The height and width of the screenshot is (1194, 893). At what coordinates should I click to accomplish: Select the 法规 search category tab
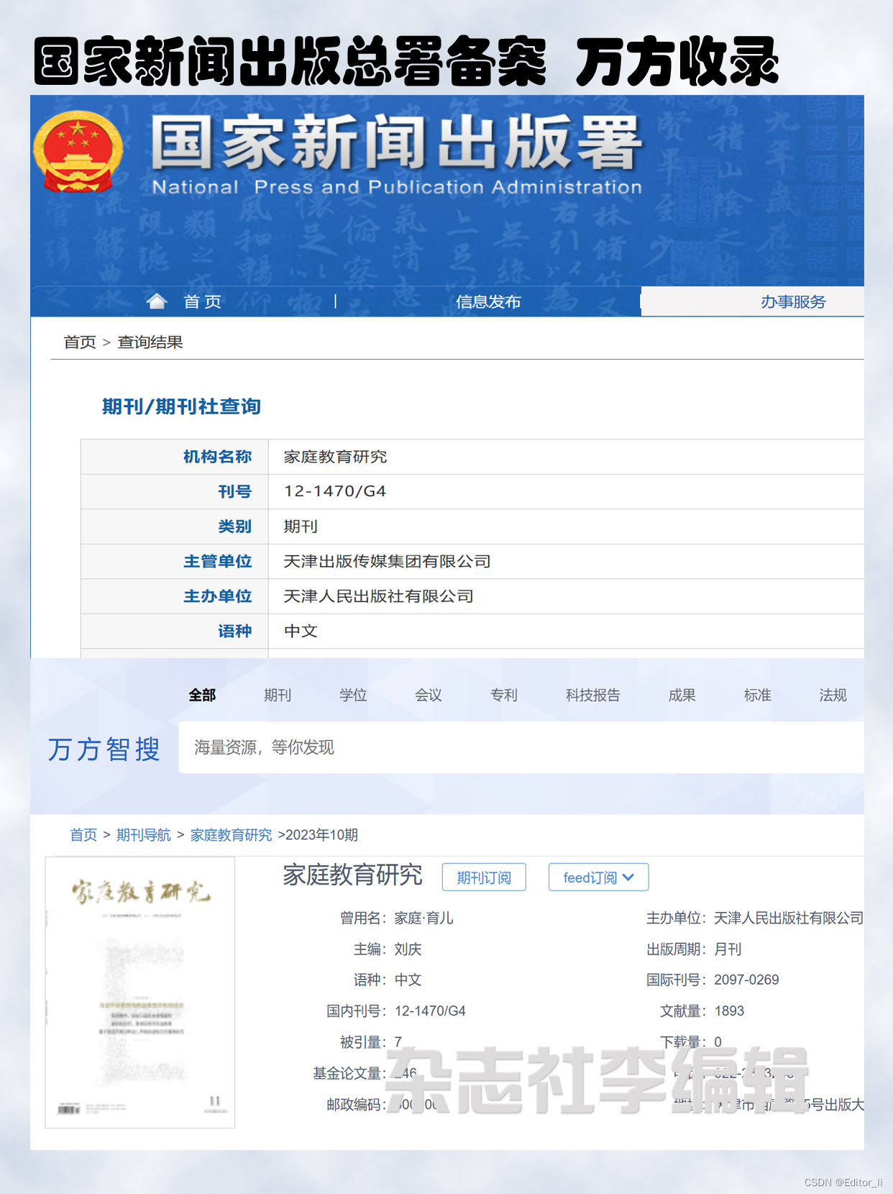[x=833, y=695]
